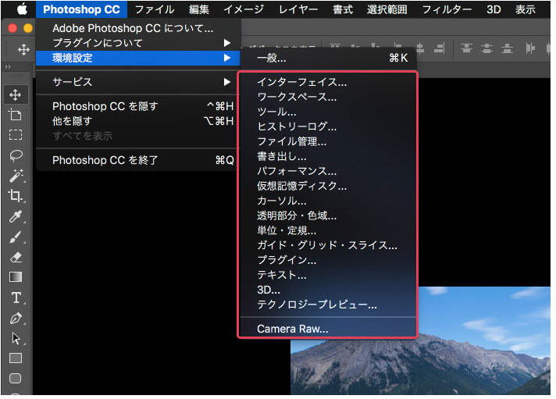The image size is (556, 399).
Task: Click the yellow minimize button
Action: coord(28,28)
